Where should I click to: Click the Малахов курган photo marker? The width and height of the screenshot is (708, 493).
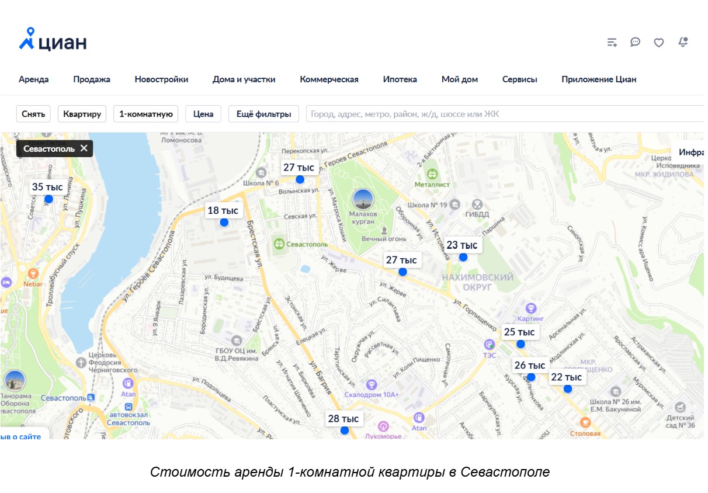pyautogui.click(x=363, y=200)
